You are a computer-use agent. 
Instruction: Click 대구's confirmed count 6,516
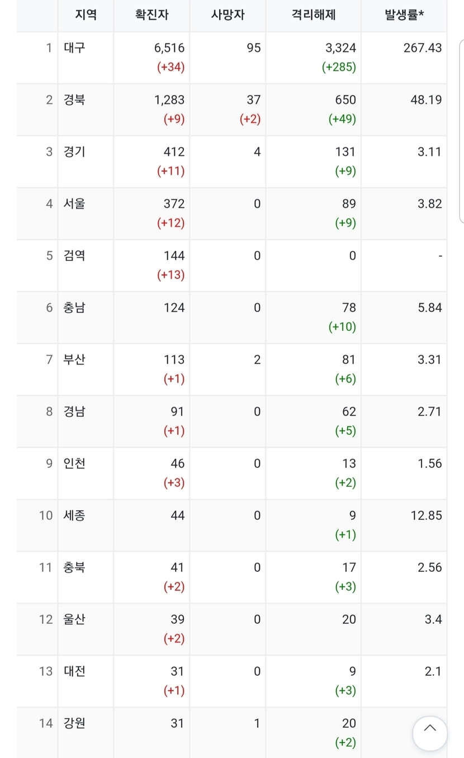click(x=169, y=48)
